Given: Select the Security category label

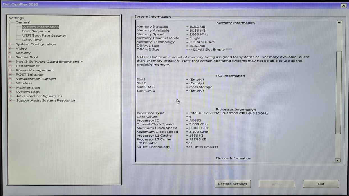Looking at the screenshot, I should [23, 53].
